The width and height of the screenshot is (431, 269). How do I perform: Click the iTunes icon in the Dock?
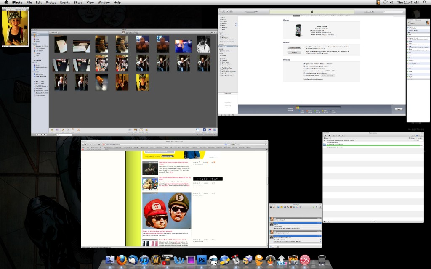tap(144, 260)
